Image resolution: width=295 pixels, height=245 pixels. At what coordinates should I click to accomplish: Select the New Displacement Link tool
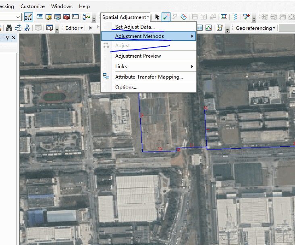coord(166,17)
